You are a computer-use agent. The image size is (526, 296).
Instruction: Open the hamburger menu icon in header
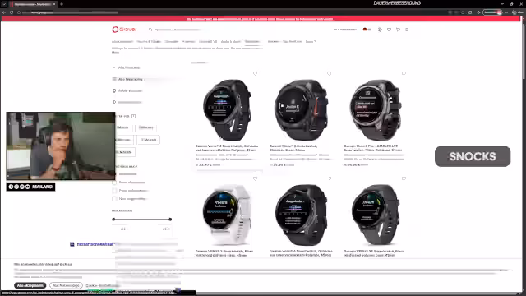pyautogui.click(x=407, y=30)
